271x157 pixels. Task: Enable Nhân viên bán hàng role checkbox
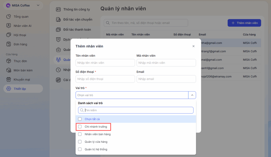tap(80, 134)
